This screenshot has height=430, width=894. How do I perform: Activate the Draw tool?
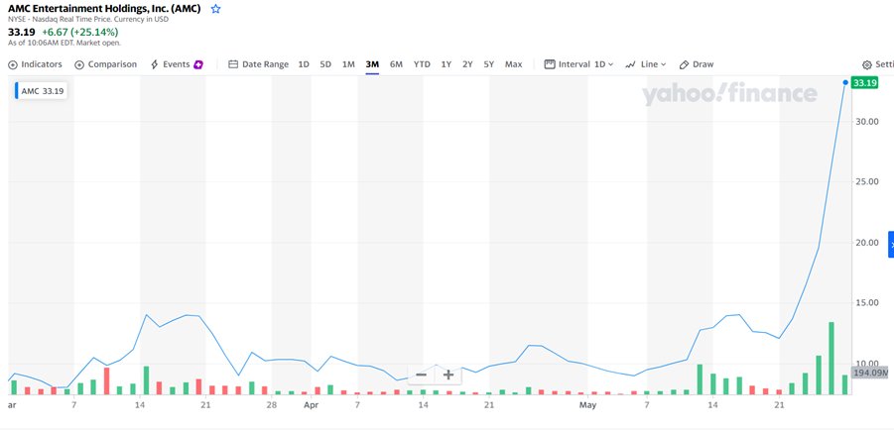tap(697, 64)
